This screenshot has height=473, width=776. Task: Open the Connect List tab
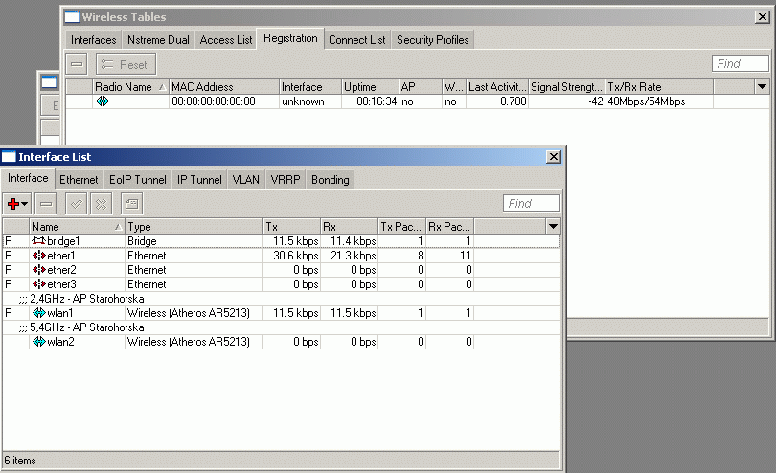click(x=356, y=40)
